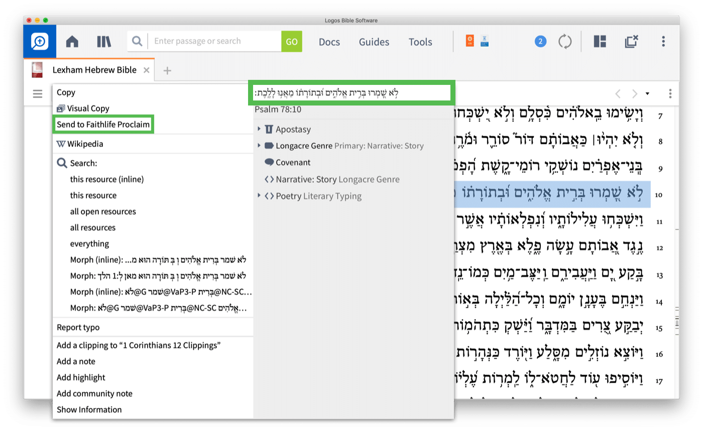
Task: Click the orange shortcut icon in toolbar
Action: (470, 41)
